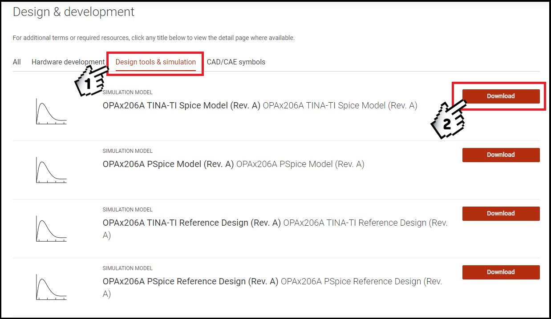Click SIMULATION MODEL label above TINA-TI Spice Model
The width and height of the screenshot is (551, 319).
tap(128, 92)
